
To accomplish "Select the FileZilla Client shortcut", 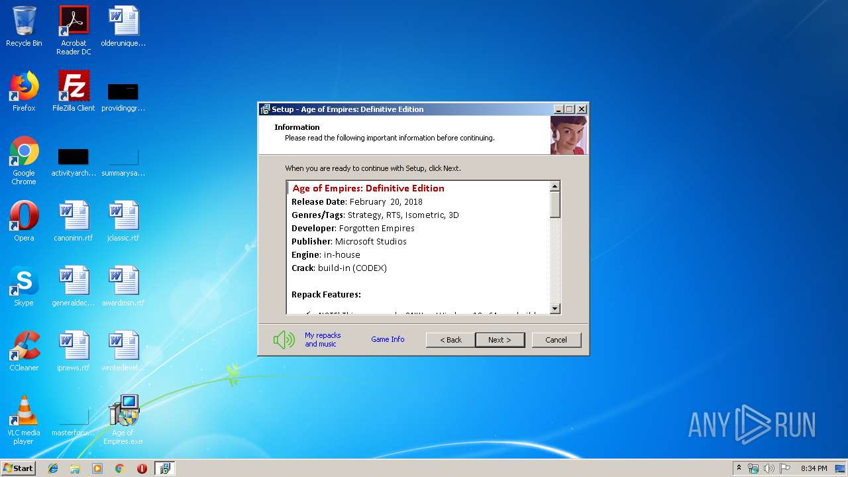I will click(x=74, y=91).
